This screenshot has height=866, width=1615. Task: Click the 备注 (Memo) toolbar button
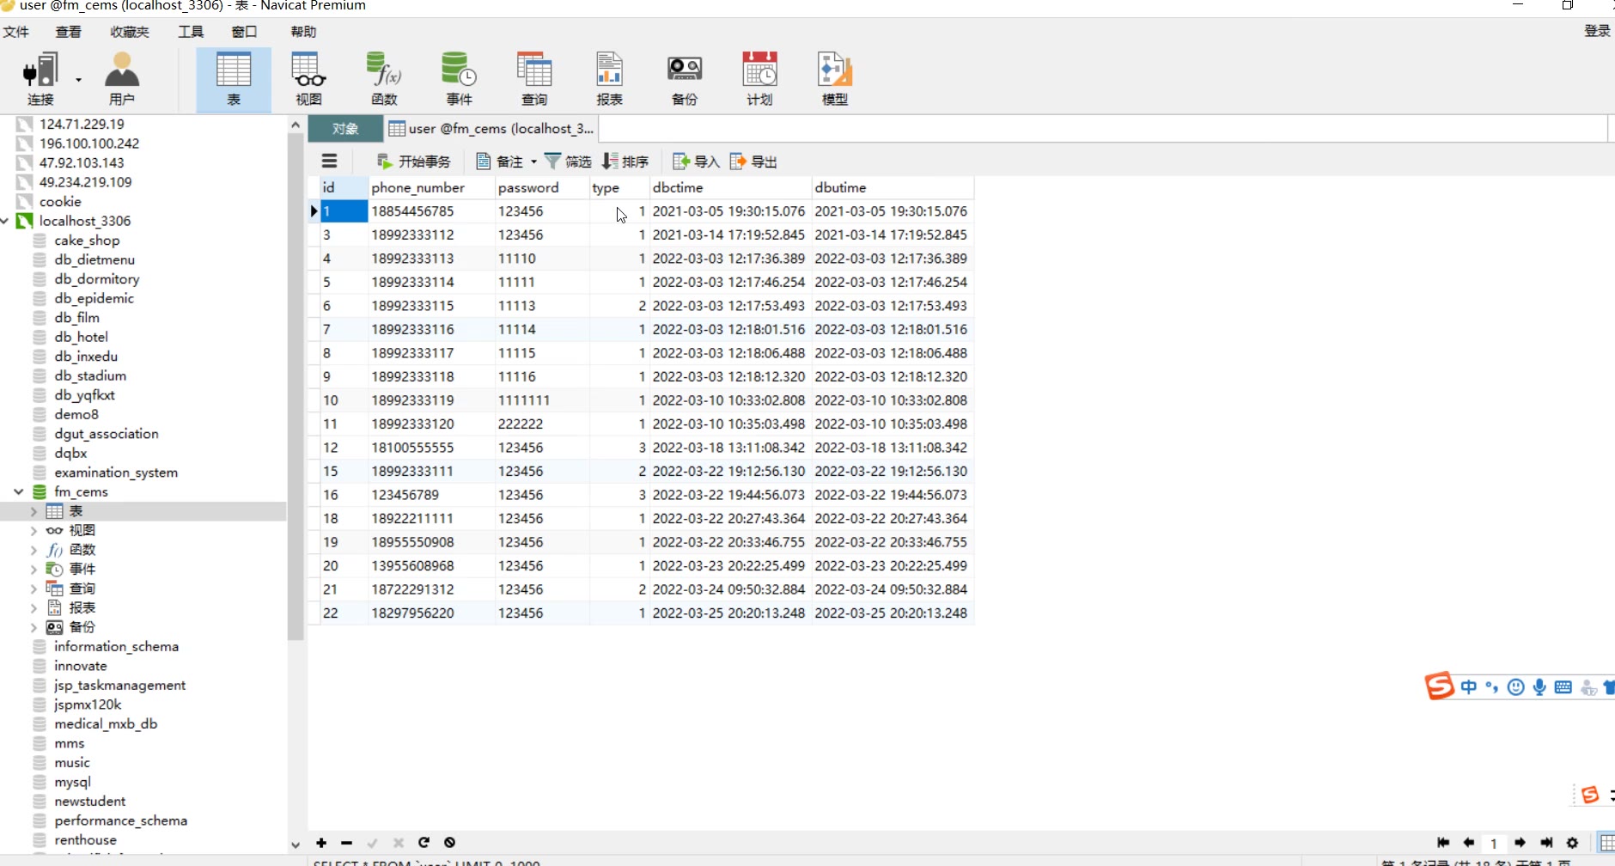coord(500,162)
